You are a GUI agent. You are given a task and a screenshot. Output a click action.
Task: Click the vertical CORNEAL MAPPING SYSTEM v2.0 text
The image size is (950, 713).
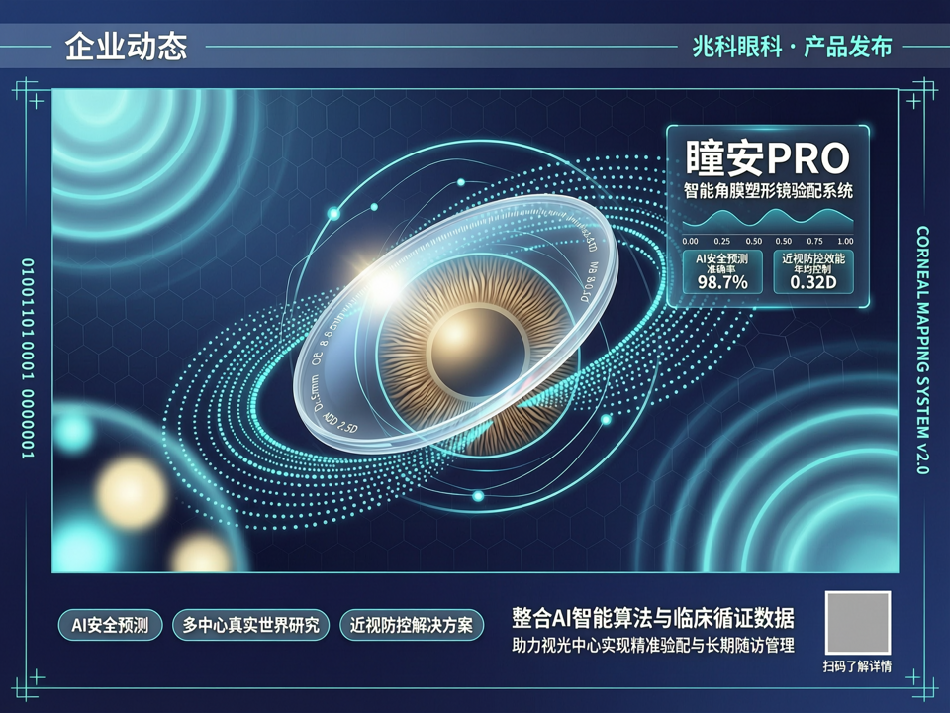tap(922, 350)
